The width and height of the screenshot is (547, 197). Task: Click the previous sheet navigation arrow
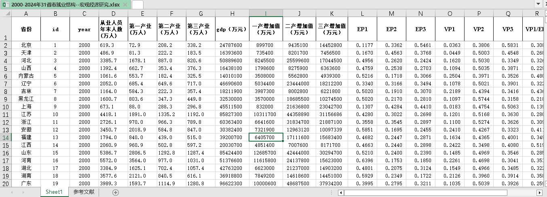tap(12, 193)
